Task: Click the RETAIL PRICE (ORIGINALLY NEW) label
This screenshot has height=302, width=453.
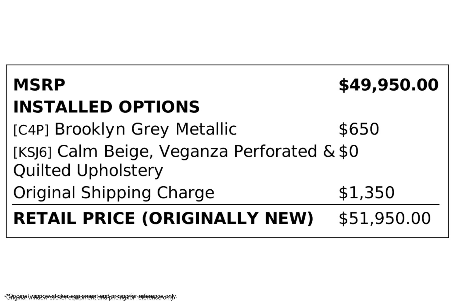Action: pyautogui.click(x=163, y=219)
